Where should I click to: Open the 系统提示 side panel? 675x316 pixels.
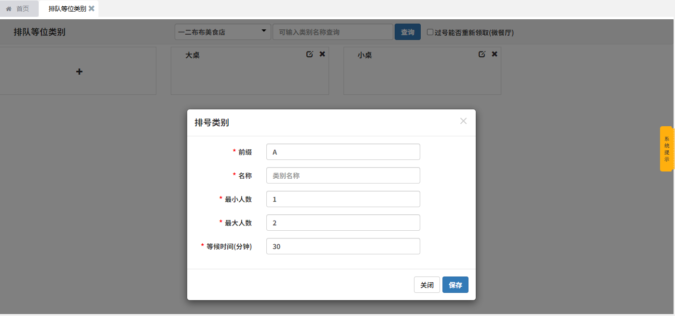[667, 149]
